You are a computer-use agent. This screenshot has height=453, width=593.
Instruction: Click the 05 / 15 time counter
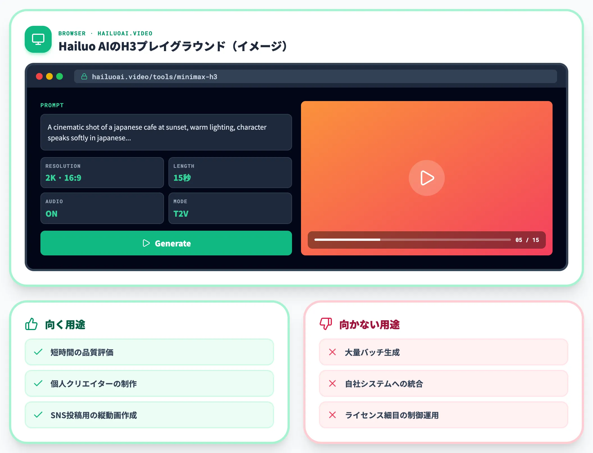tap(527, 240)
